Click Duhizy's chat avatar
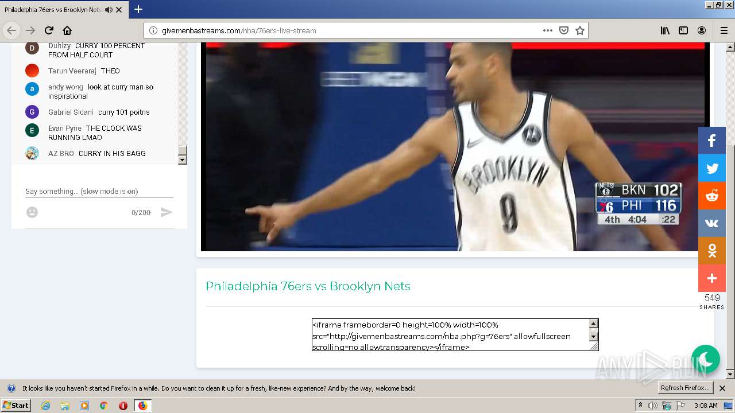Viewport: 735px width, 413px height. click(x=32, y=48)
